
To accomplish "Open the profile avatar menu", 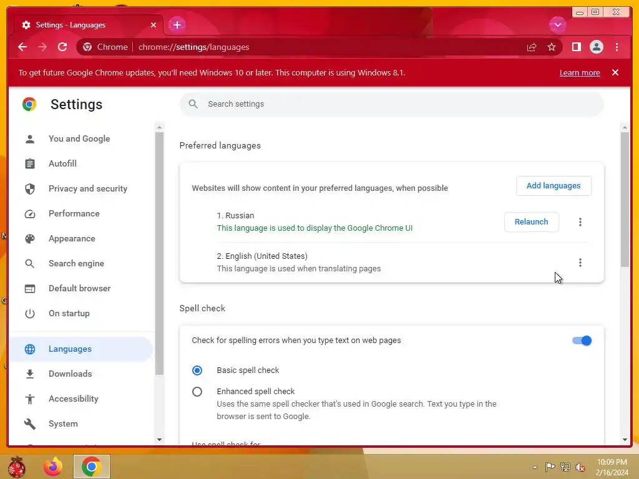I will point(596,47).
